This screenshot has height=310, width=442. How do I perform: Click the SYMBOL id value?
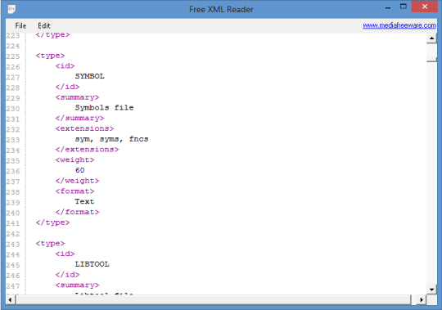pyautogui.click(x=90, y=76)
